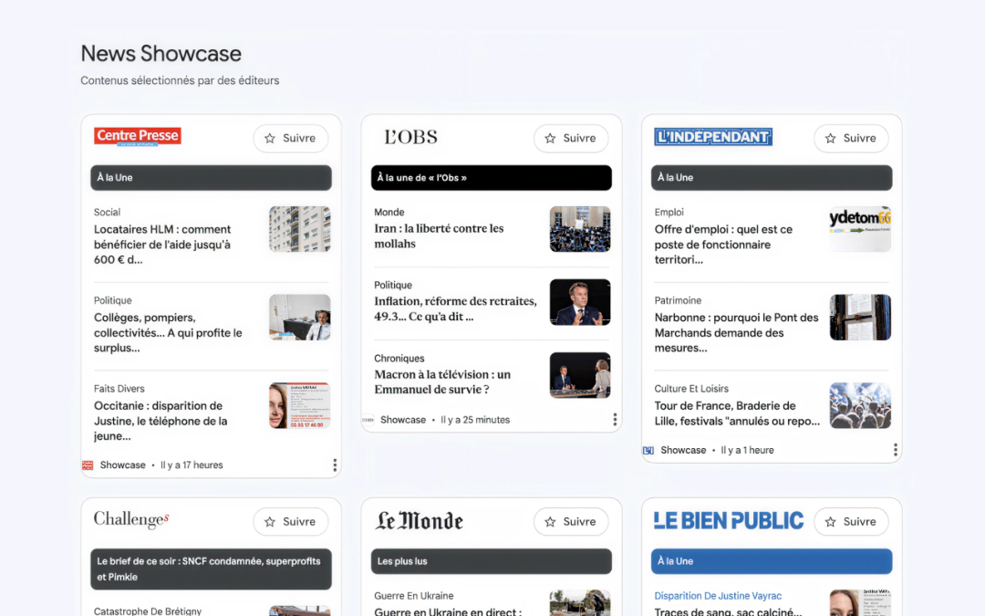
Task: Click HLM building thumbnail
Action: pyautogui.click(x=300, y=229)
